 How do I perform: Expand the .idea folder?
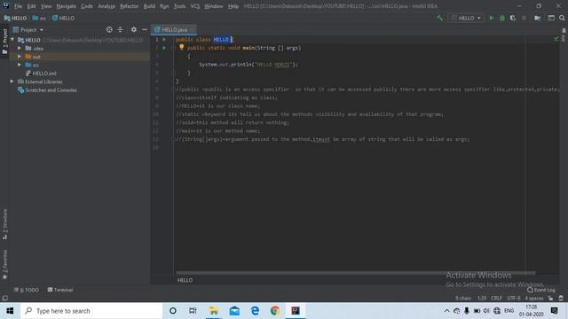(20, 48)
